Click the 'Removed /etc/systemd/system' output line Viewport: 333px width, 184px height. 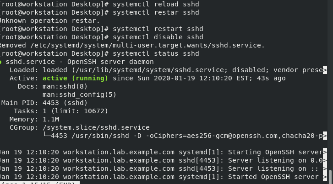click(x=131, y=45)
